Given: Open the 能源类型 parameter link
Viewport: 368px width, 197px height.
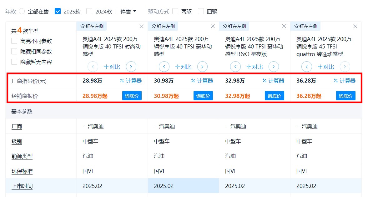Looking at the screenshot, I should [22, 156].
